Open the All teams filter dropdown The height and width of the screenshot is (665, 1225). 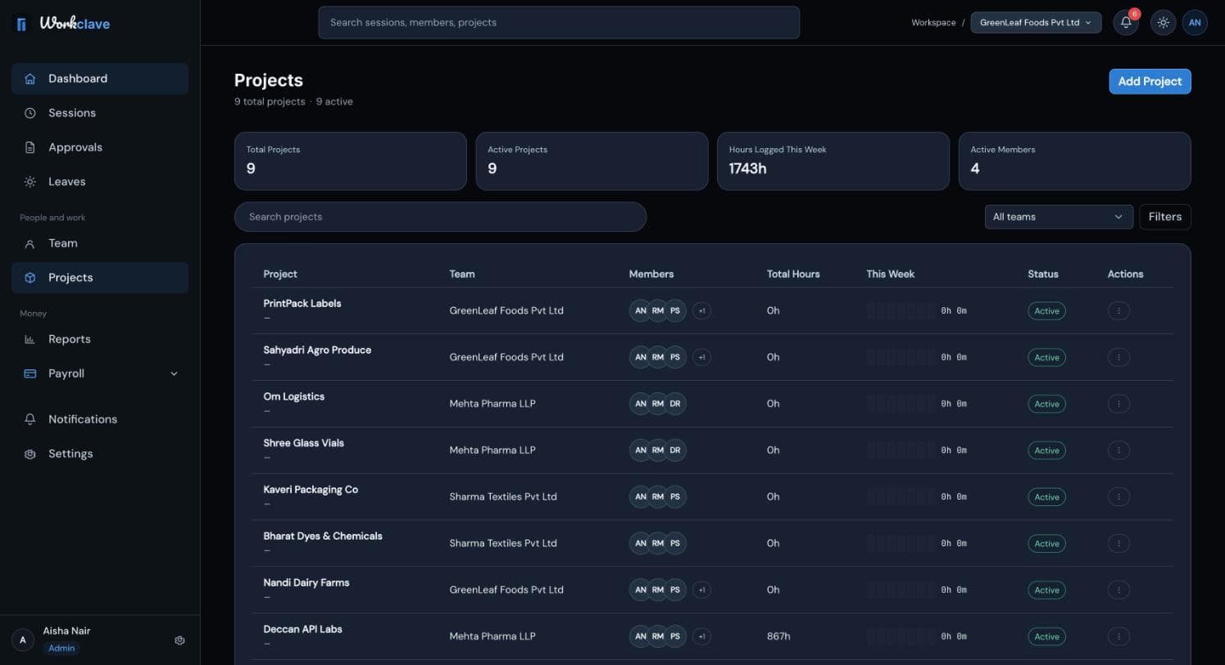(1059, 217)
